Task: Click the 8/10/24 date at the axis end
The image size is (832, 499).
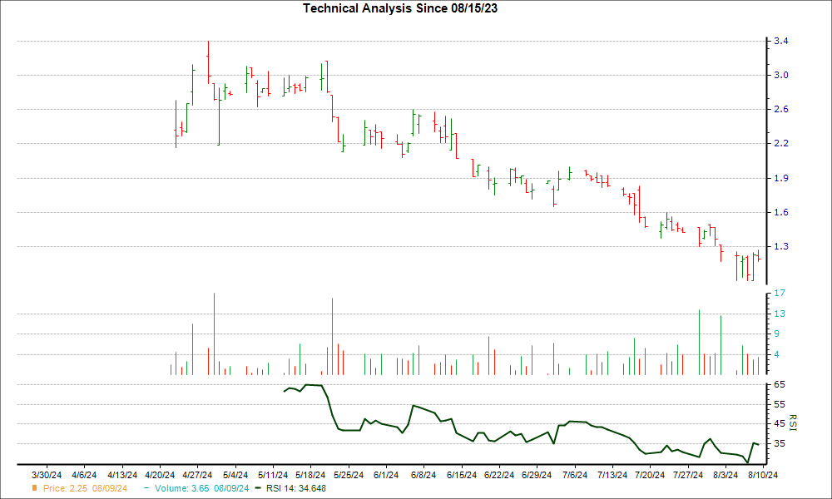Action: pos(762,476)
